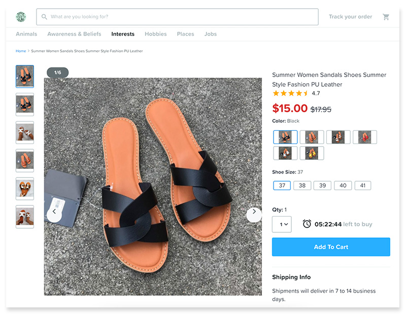Click the search input field
The height and width of the screenshot is (314, 406).
177,17
